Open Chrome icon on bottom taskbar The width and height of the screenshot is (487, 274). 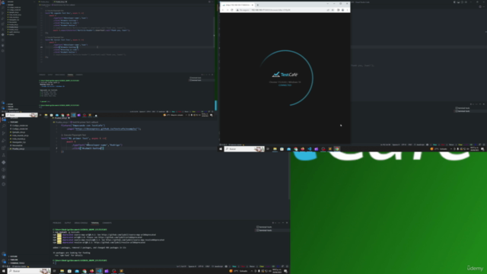click(84, 271)
